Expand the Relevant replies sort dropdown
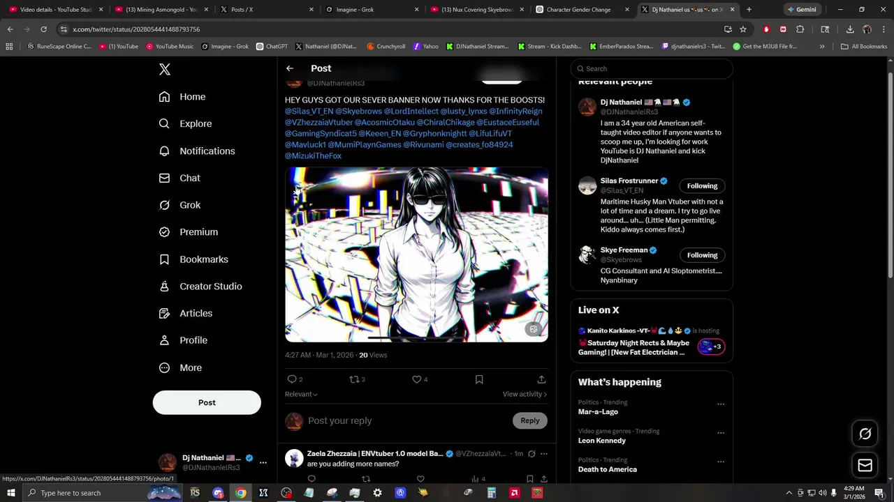This screenshot has height=502, width=894. coord(301,394)
